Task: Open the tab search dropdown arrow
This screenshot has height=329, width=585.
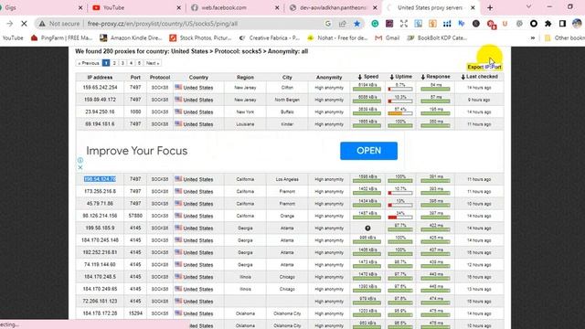Action: click(x=528, y=6)
